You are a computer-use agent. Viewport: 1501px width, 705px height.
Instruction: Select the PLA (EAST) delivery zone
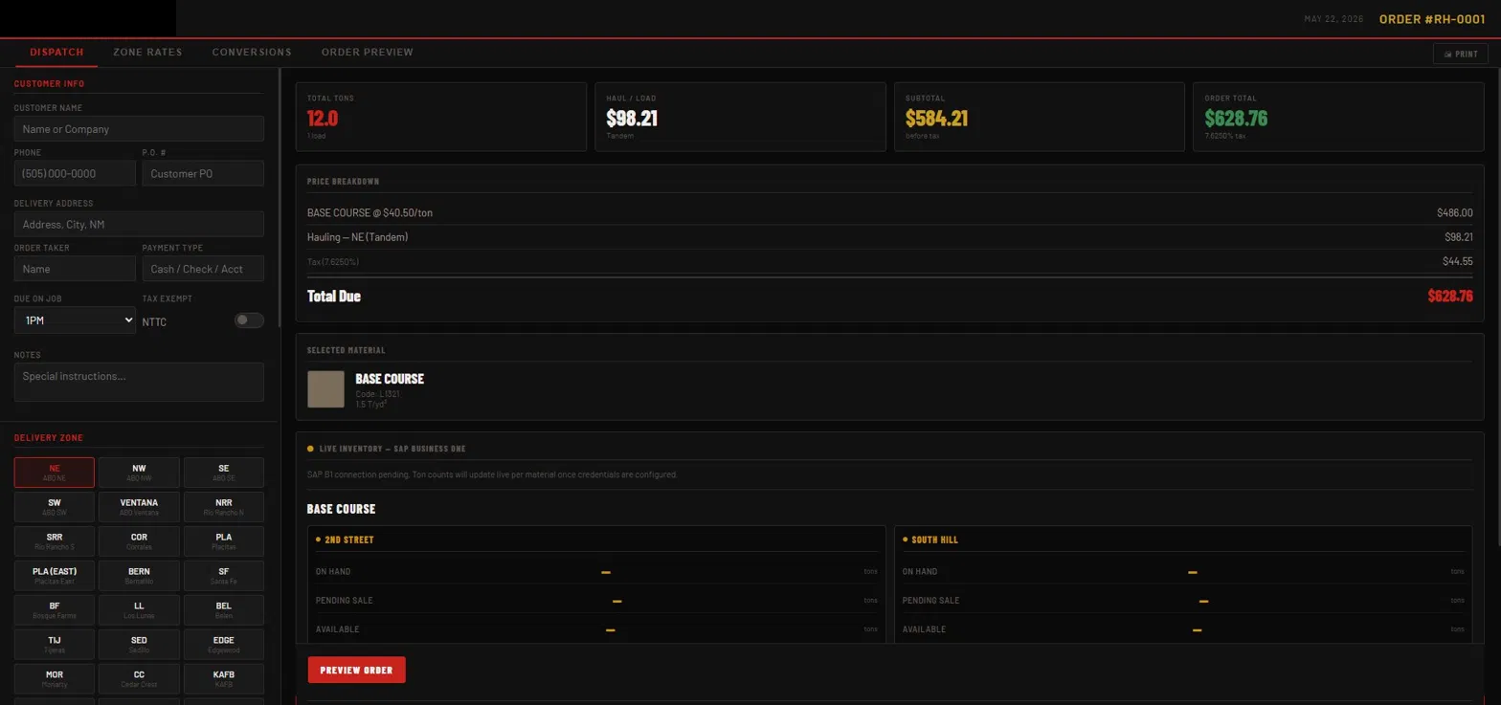[55, 576]
